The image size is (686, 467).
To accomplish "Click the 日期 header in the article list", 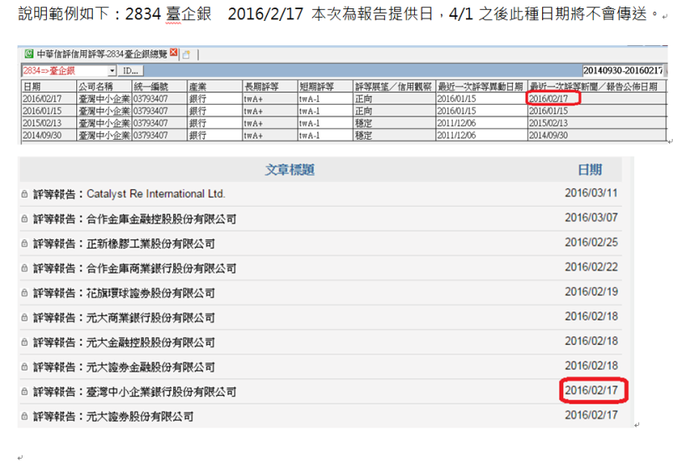I will click(590, 170).
